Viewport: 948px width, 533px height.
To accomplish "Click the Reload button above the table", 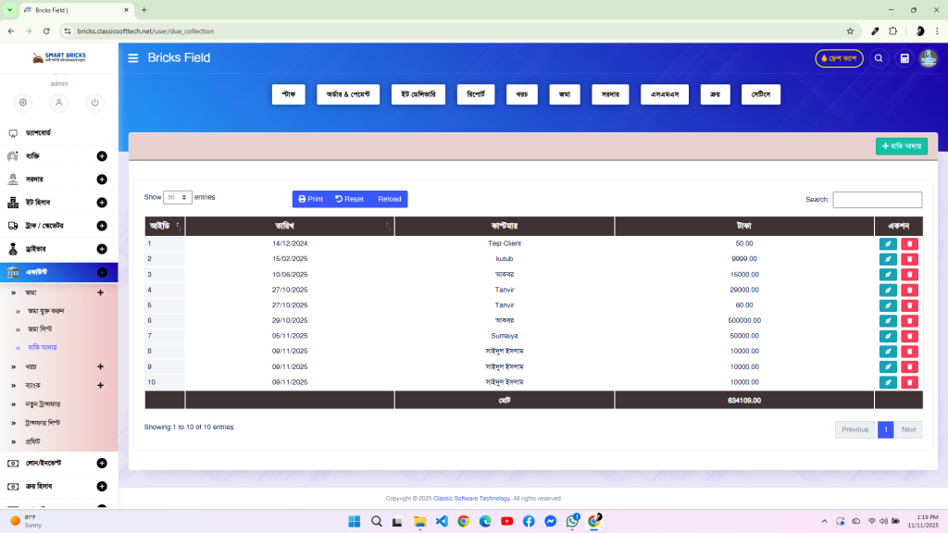I will tap(388, 199).
